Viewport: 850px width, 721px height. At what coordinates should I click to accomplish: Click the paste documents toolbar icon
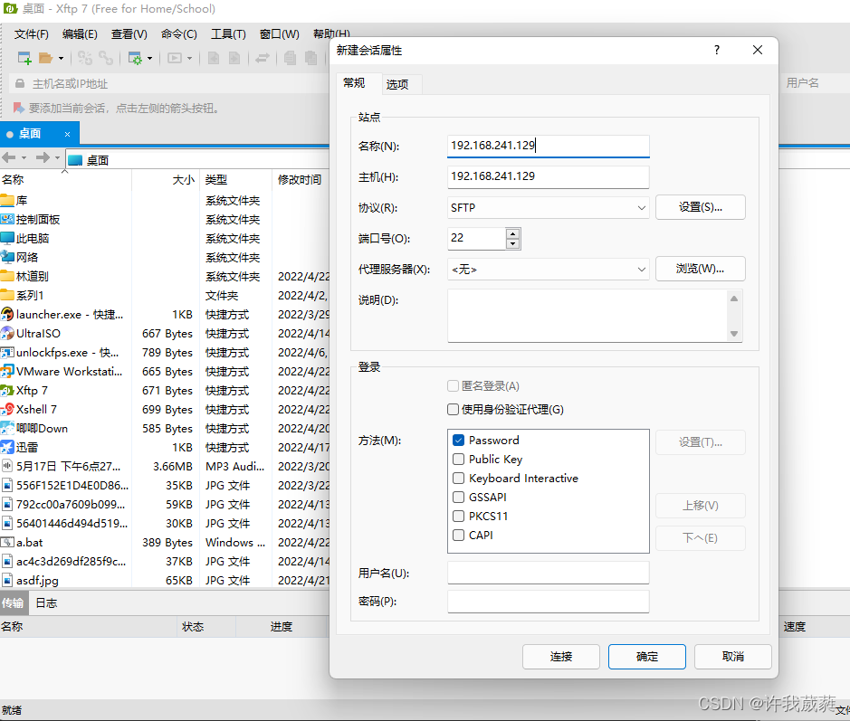click(x=311, y=58)
